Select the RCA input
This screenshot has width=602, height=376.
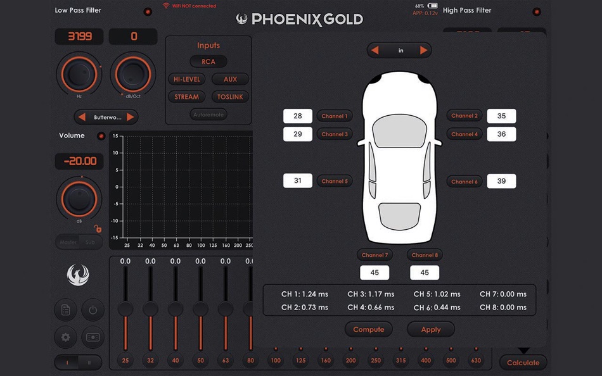coord(208,61)
